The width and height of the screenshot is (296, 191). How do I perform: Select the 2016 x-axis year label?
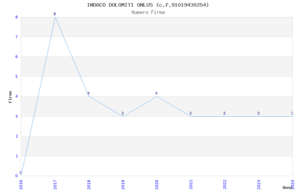click(x=21, y=185)
